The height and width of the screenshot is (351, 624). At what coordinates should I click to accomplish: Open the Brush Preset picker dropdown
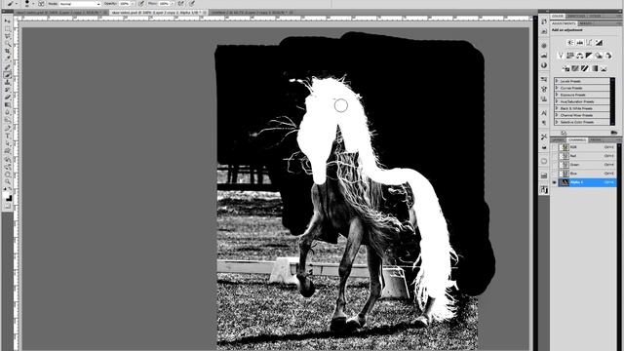click(x=33, y=4)
